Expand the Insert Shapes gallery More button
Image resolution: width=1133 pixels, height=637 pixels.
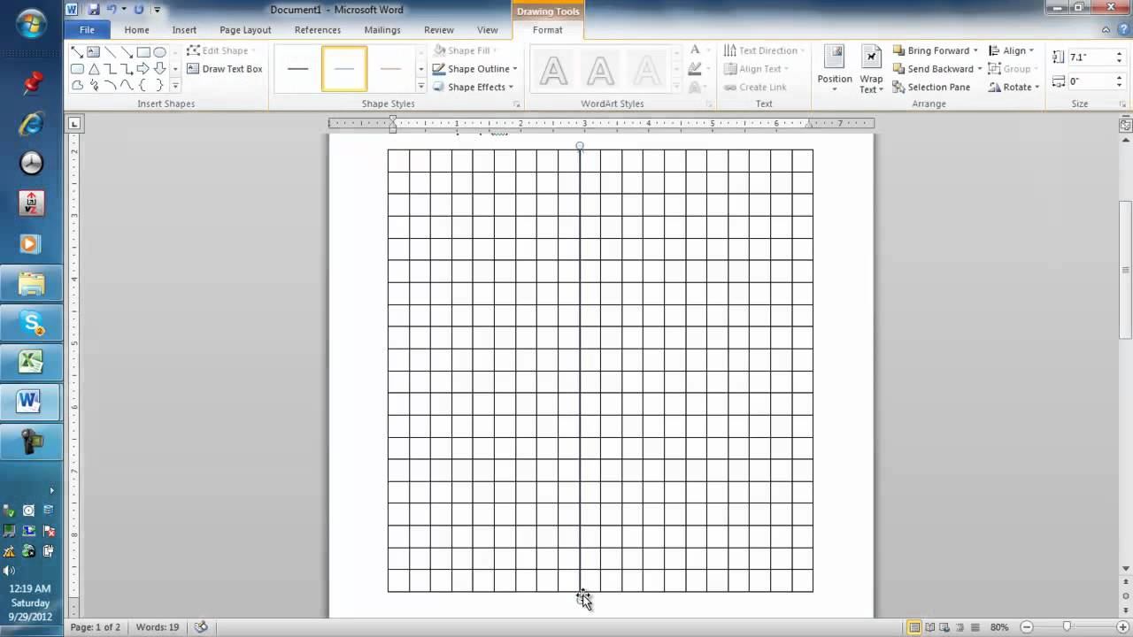(175, 86)
